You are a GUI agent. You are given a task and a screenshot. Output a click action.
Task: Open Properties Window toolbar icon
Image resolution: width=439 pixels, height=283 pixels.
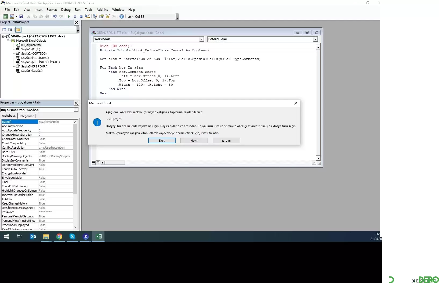101,16
